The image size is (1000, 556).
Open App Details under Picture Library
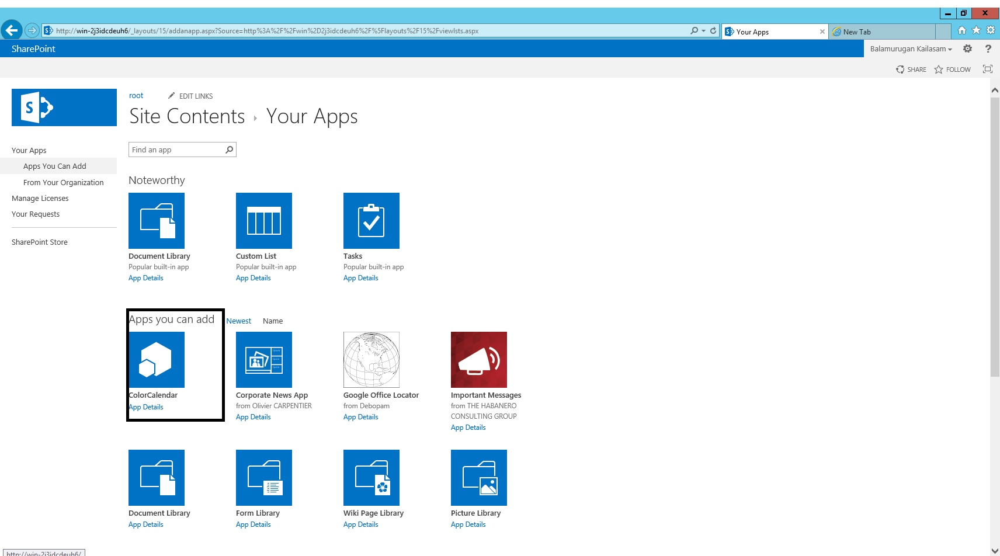click(x=468, y=524)
